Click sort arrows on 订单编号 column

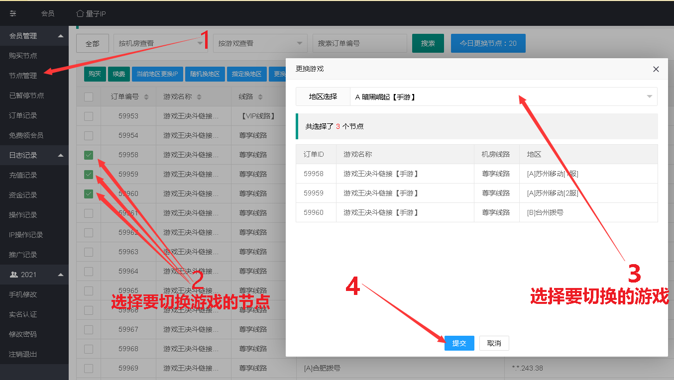click(x=146, y=97)
